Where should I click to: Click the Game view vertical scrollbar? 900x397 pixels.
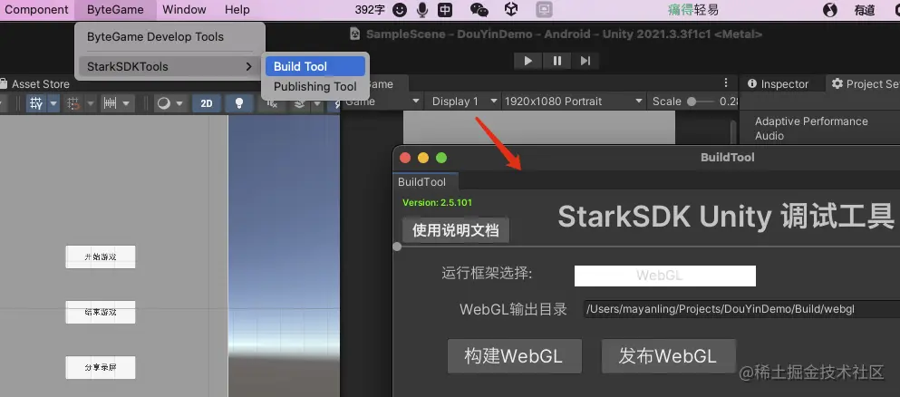(x=732, y=133)
